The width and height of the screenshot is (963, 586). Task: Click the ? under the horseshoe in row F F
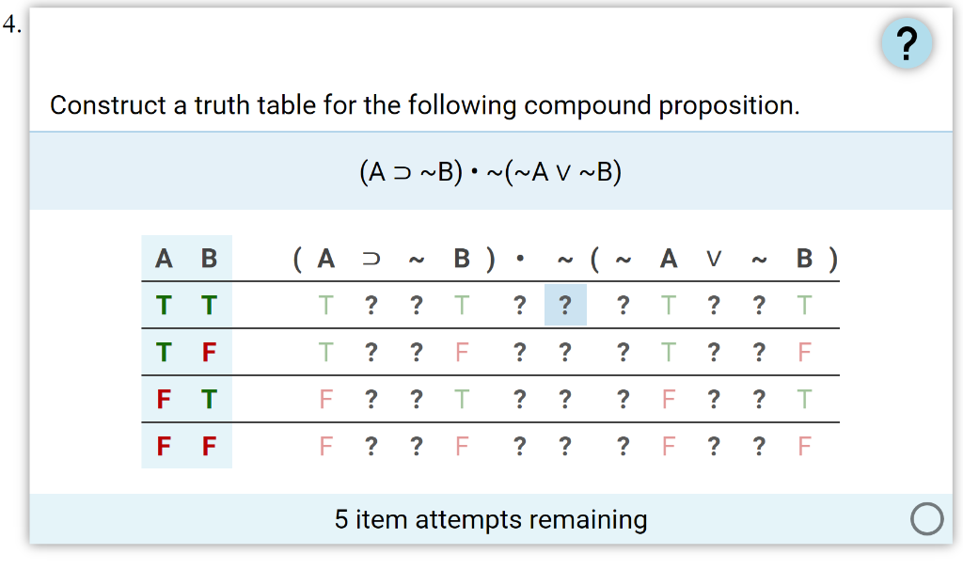(x=371, y=446)
